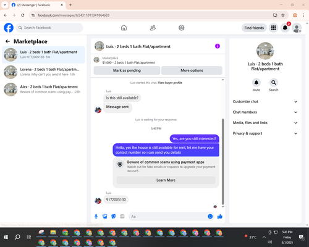309x247 pixels.
Task: Open a new Chrome tab with plus
Action: [70, 5]
